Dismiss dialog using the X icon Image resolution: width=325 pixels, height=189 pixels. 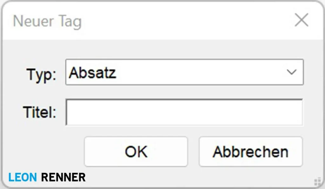point(301,21)
